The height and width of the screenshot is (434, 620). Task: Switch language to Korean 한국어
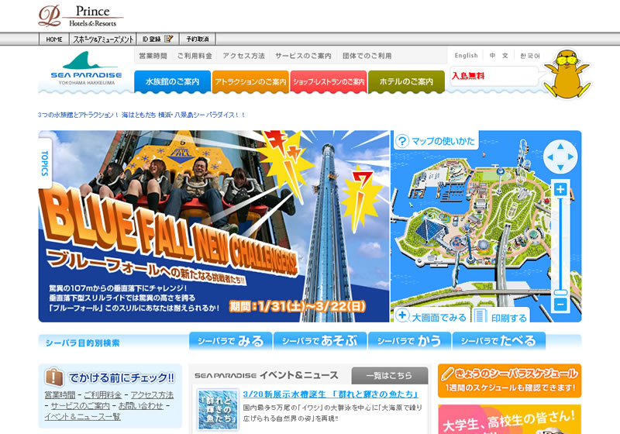click(x=530, y=56)
